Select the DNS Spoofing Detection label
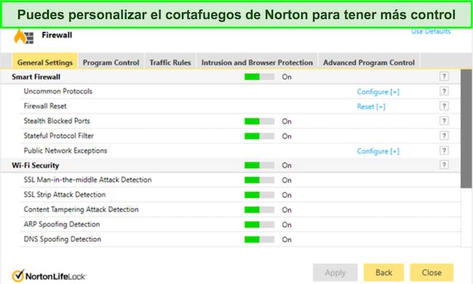This screenshot has height=284, width=473. point(63,239)
